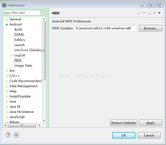This screenshot has height=145, width=166.
Task: Select the LogCat tree item
Action: coord(20,55)
